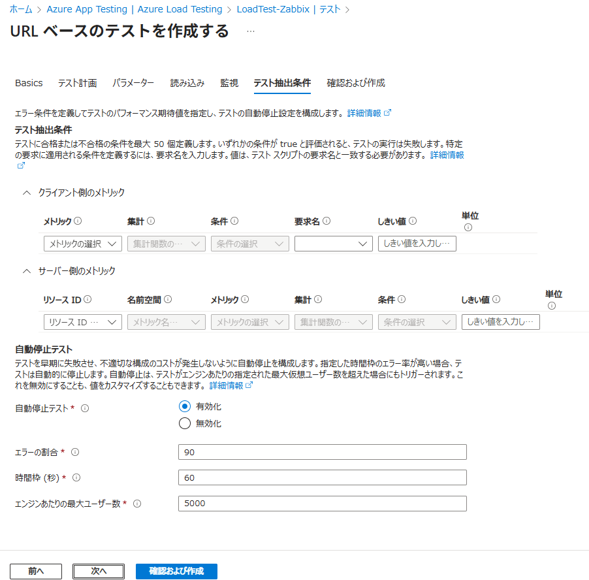Click info icon next to クライアント側 メトリック column

(78, 221)
